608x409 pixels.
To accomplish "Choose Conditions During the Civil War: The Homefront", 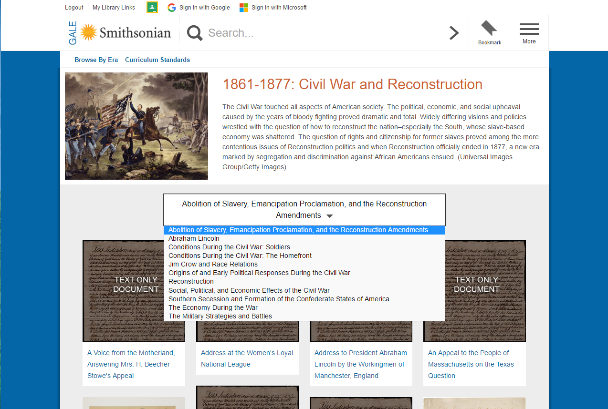I will pyautogui.click(x=304, y=256).
